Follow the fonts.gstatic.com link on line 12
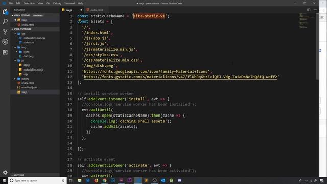Viewport: 327px width, 184px height. 180,77
